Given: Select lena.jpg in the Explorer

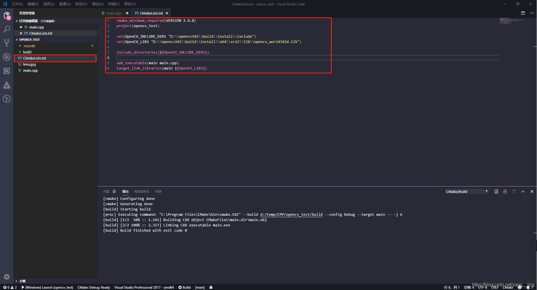Looking at the screenshot, I should pyautogui.click(x=29, y=64).
